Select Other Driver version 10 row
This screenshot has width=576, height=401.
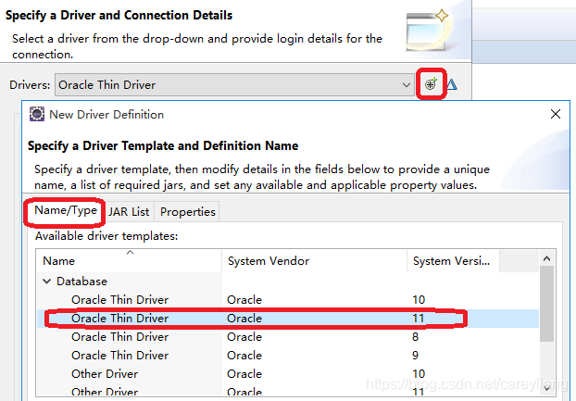click(288, 374)
